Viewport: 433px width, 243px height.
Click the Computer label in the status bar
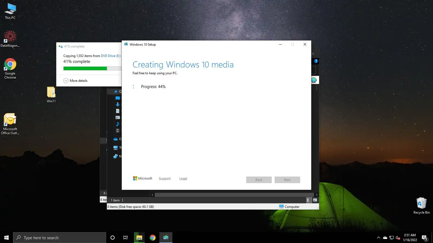292,207
